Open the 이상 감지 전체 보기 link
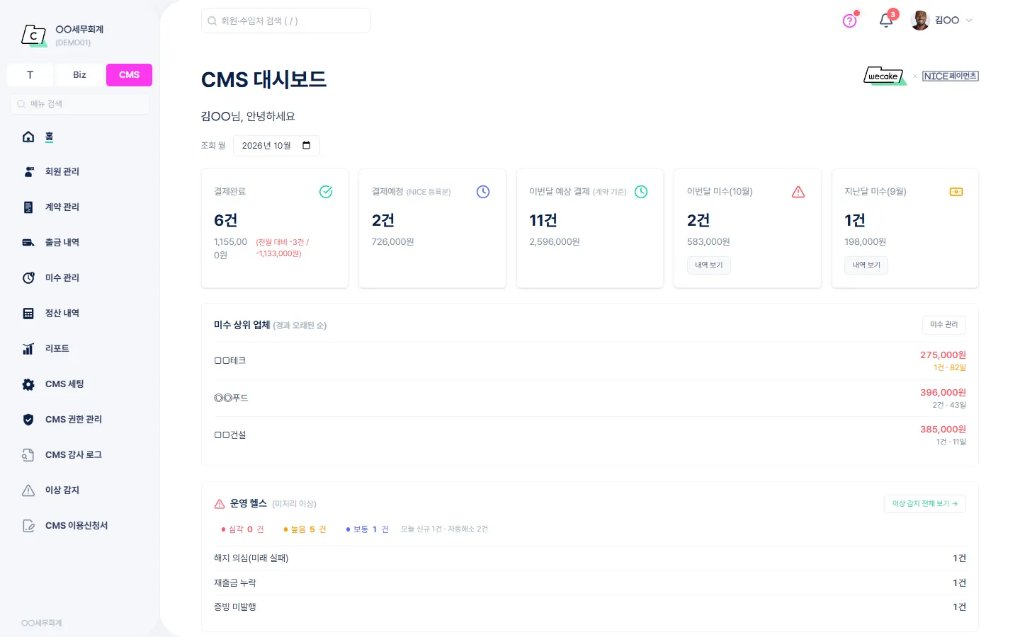The height and width of the screenshot is (637, 1020). (924, 504)
